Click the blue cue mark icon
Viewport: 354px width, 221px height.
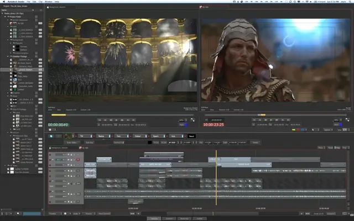[x=303, y=130]
